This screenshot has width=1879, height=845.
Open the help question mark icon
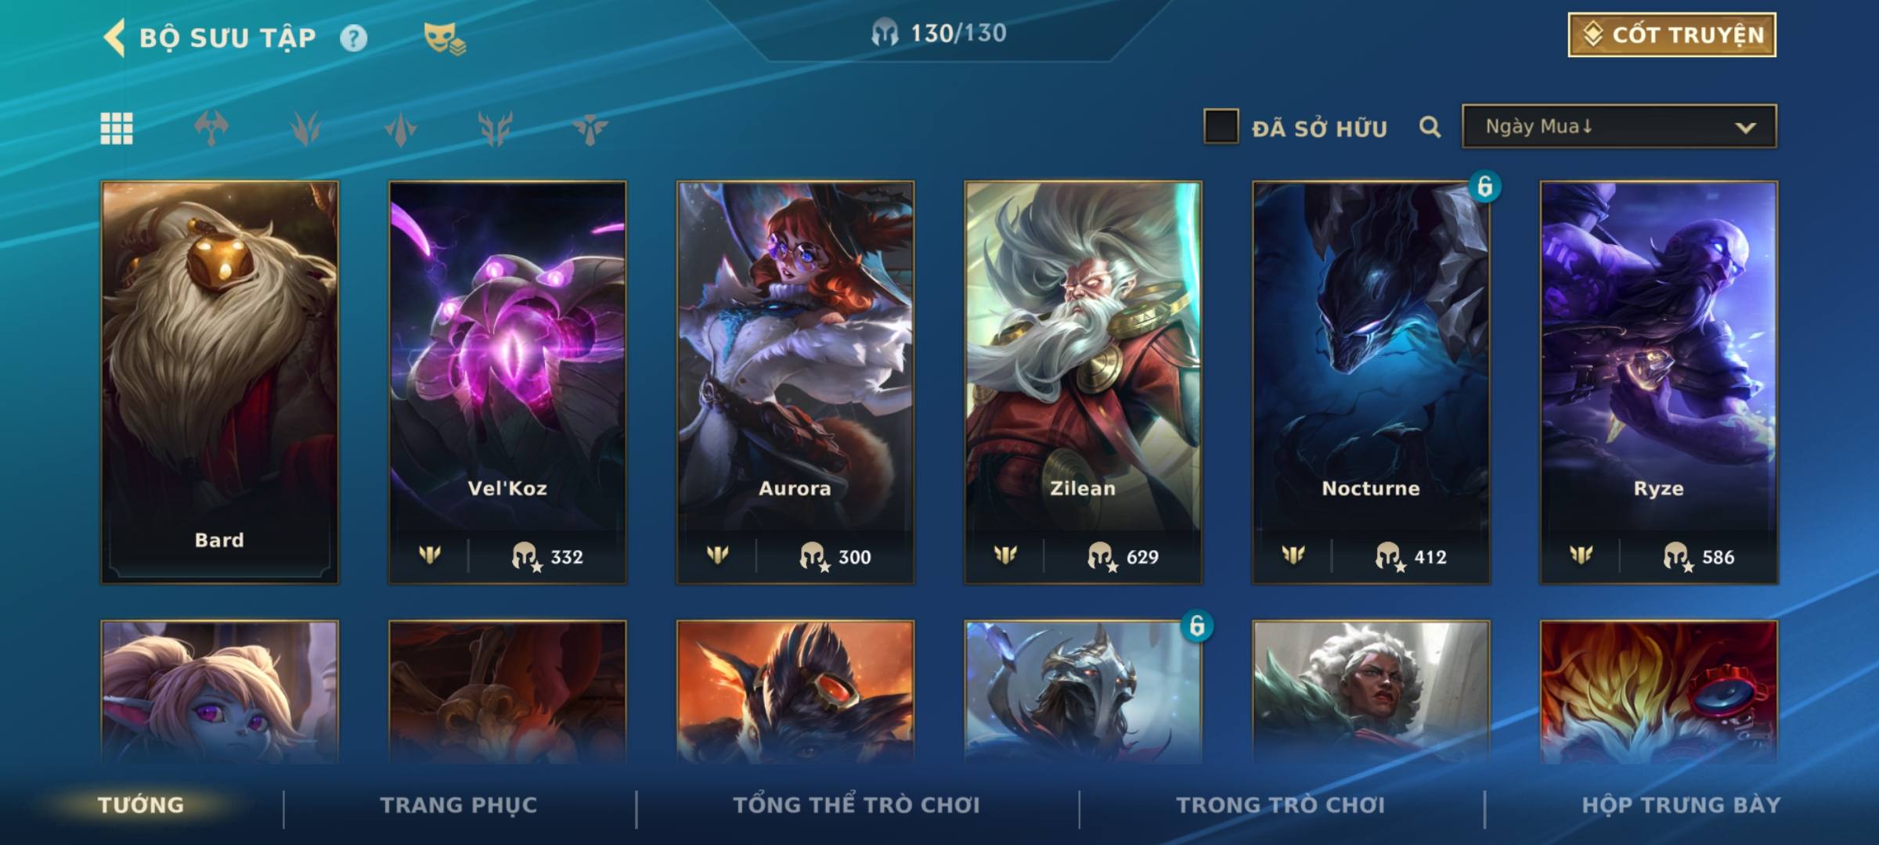click(353, 38)
